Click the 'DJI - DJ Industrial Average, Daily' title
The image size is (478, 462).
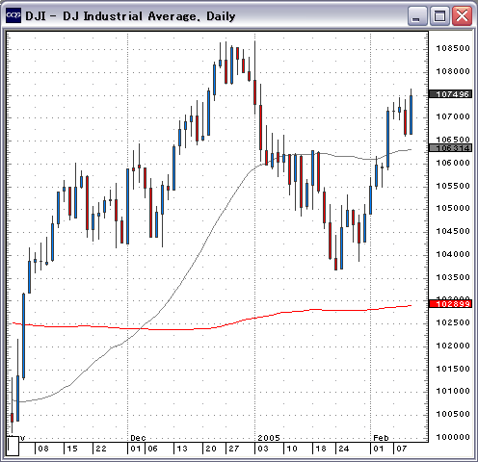point(130,16)
